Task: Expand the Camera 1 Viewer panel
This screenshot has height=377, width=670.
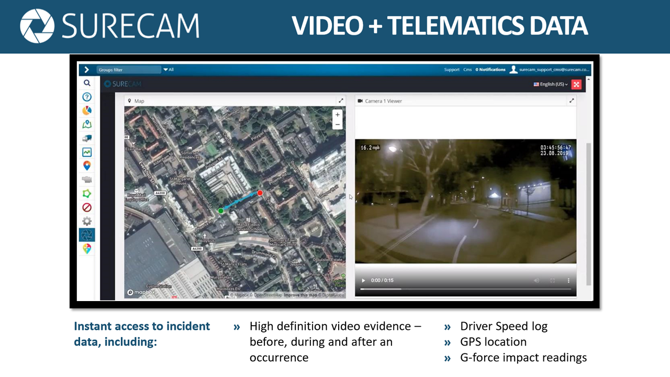Action: 572,101
